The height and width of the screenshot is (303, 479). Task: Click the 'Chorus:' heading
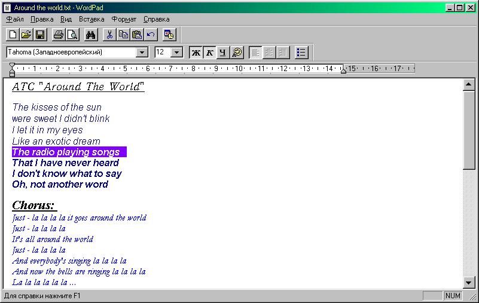(x=35, y=205)
